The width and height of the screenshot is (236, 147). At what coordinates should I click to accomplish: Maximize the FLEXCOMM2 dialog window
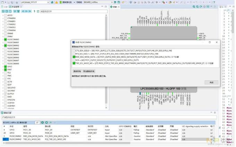click(x=209, y=42)
